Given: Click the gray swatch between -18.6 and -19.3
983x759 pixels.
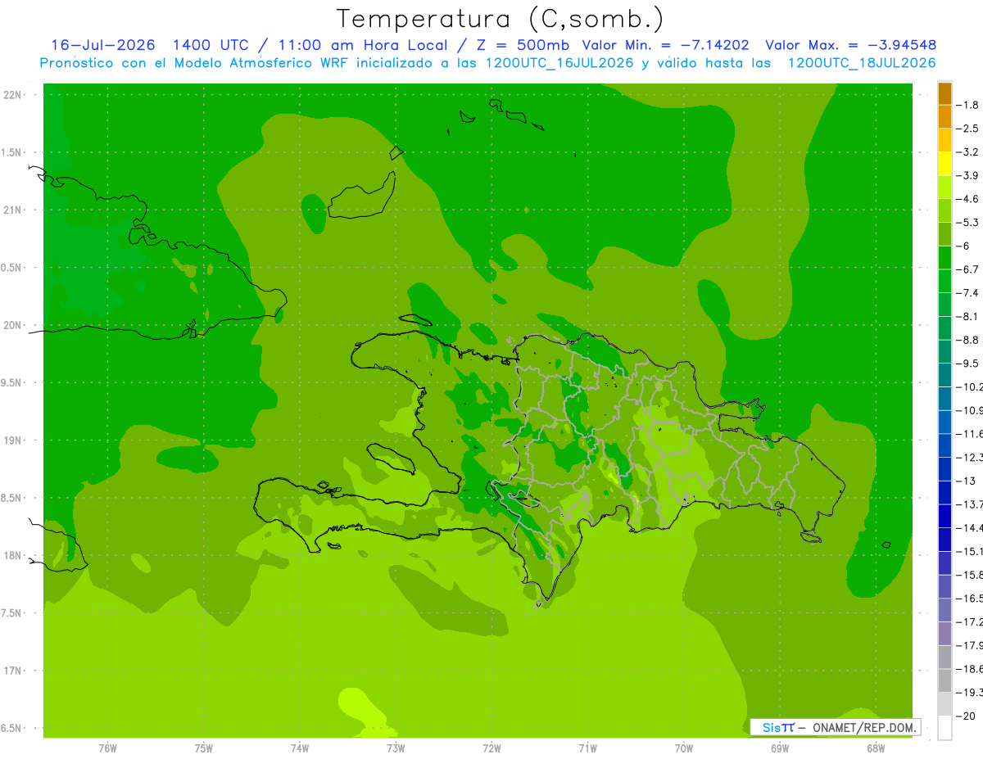Looking at the screenshot, I should [x=944, y=680].
